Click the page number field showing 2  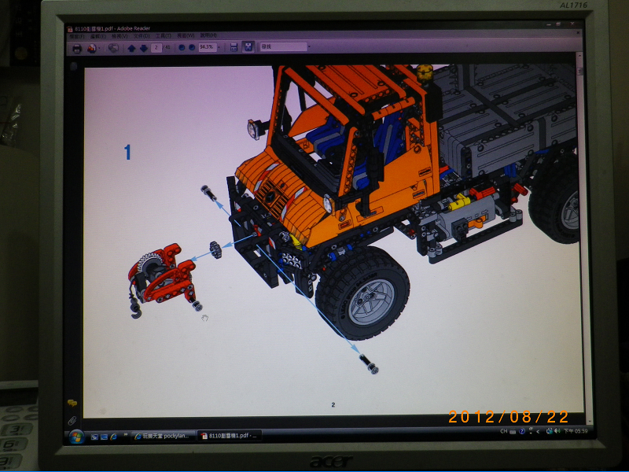156,48
